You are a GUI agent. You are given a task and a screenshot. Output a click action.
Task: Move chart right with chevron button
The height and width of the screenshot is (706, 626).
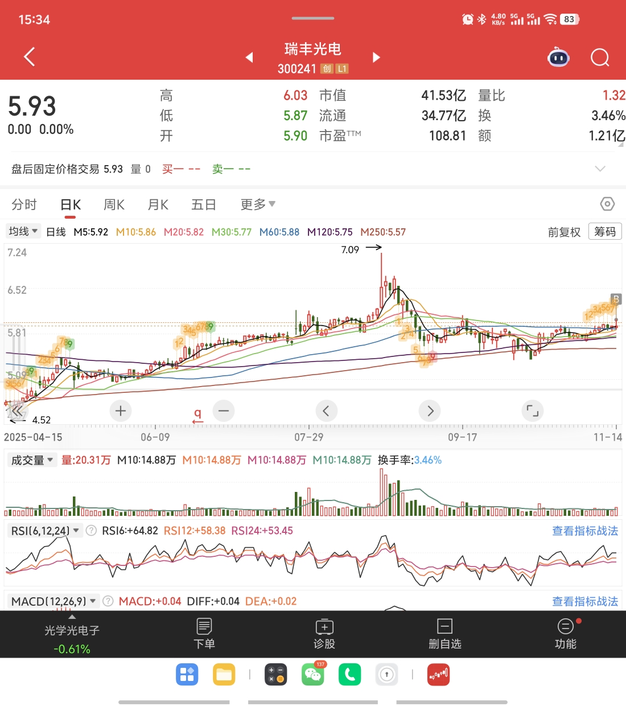click(430, 411)
